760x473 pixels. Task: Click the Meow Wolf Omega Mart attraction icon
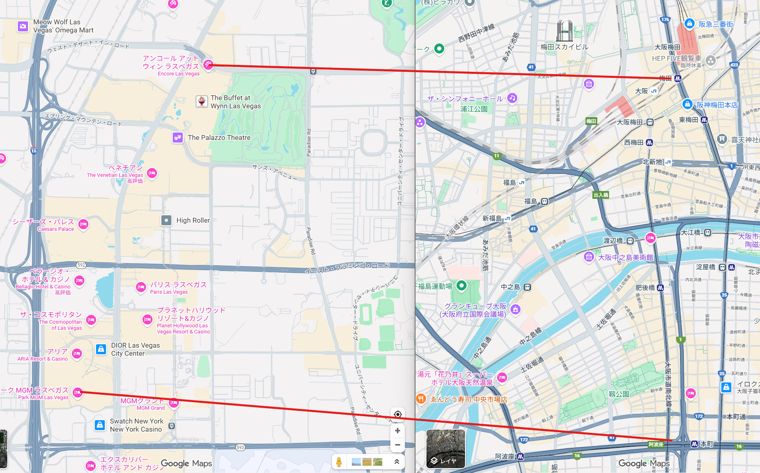coord(22,26)
